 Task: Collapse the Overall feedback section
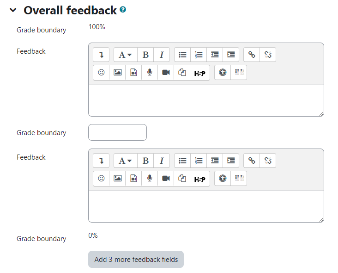(13, 10)
